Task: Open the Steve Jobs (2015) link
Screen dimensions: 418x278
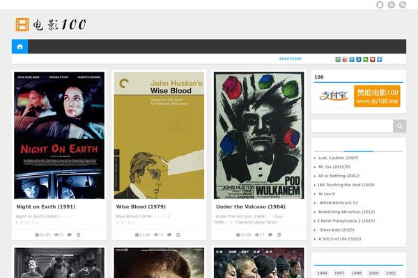Action: (x=336, y=230)
